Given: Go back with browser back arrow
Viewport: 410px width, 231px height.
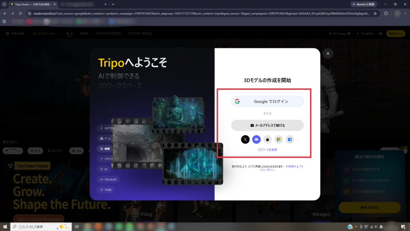Looking at the screenshot, I should tap(5, 13).
